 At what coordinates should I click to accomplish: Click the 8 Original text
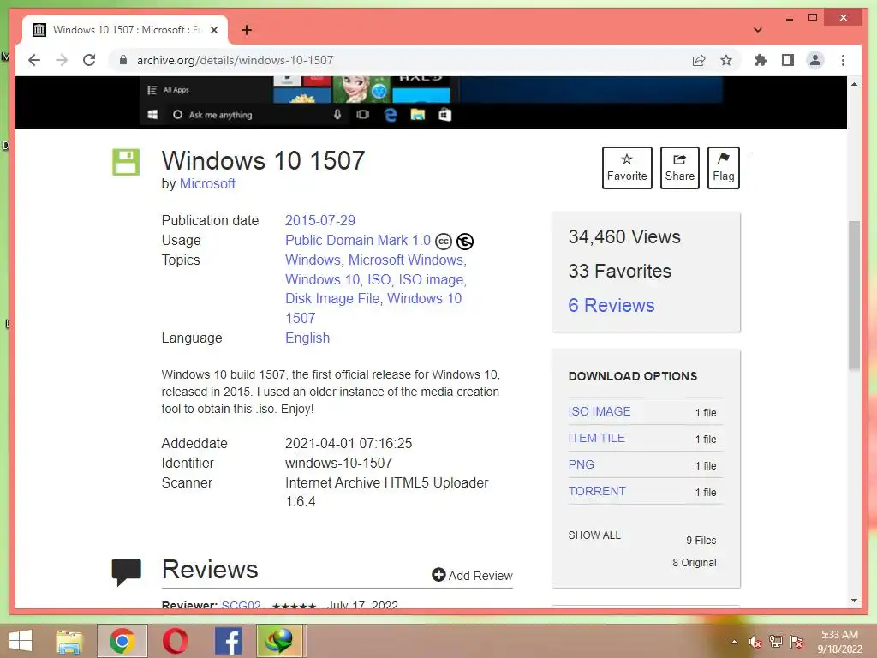(x=694, y=563)
